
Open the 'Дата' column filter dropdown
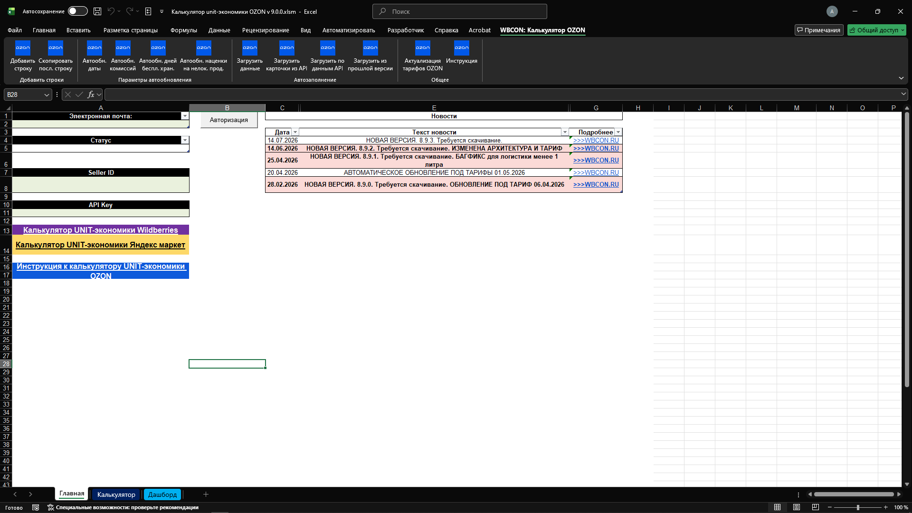295,132
